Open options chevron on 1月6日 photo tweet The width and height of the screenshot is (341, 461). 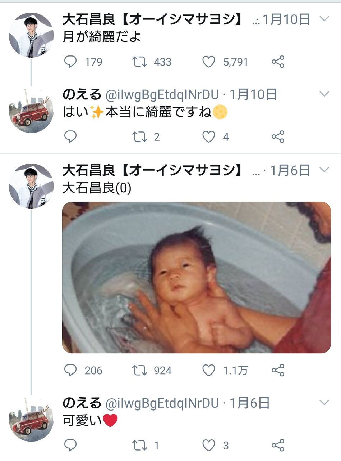click(324, 169)
